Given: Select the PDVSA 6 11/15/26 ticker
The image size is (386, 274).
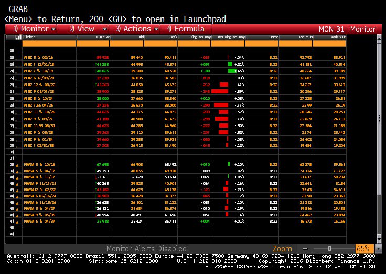Looking at the screenshot, I should pos(40,203).
